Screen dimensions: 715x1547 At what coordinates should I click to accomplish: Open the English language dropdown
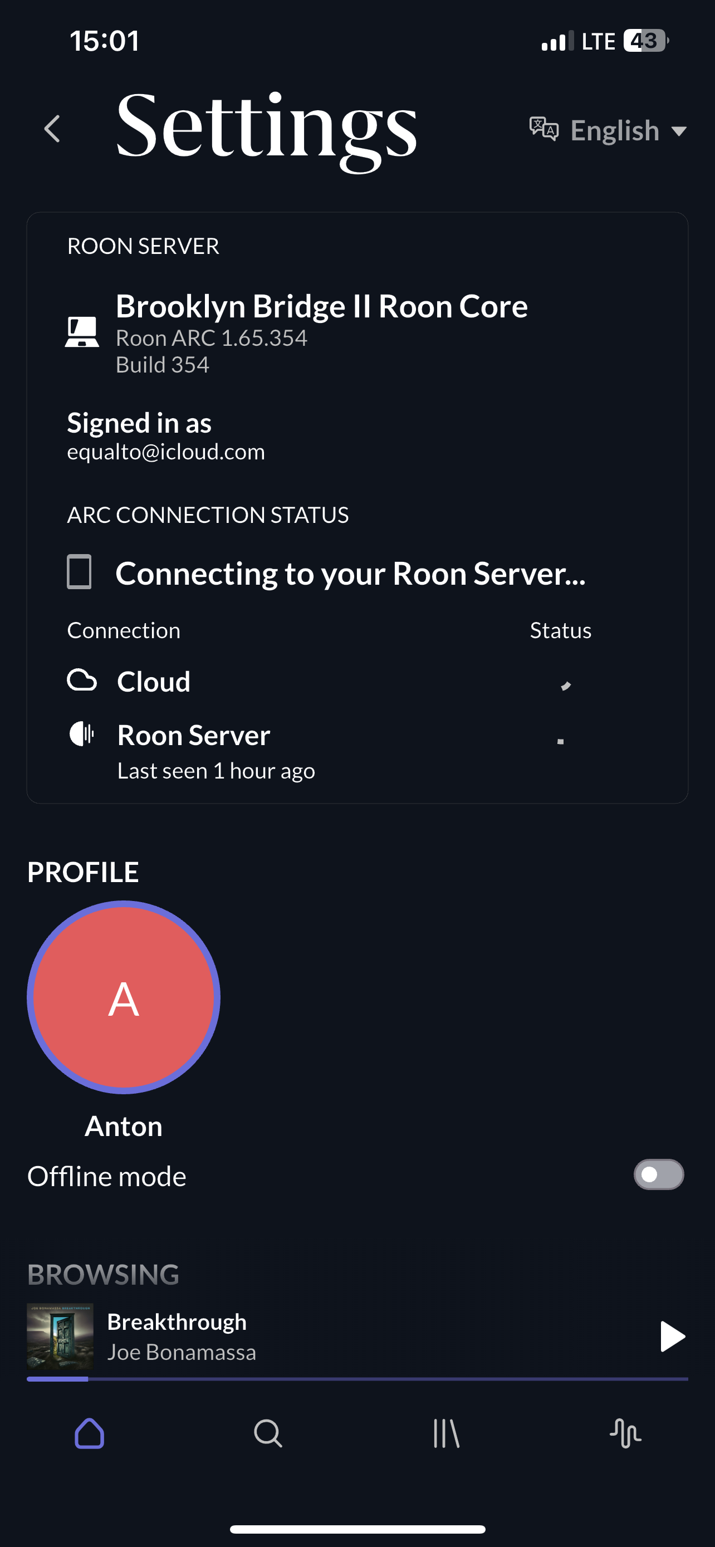coord(608,130)
